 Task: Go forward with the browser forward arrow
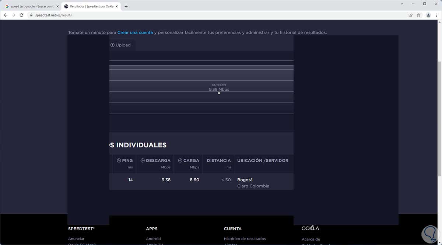click(x=14, y=15)
